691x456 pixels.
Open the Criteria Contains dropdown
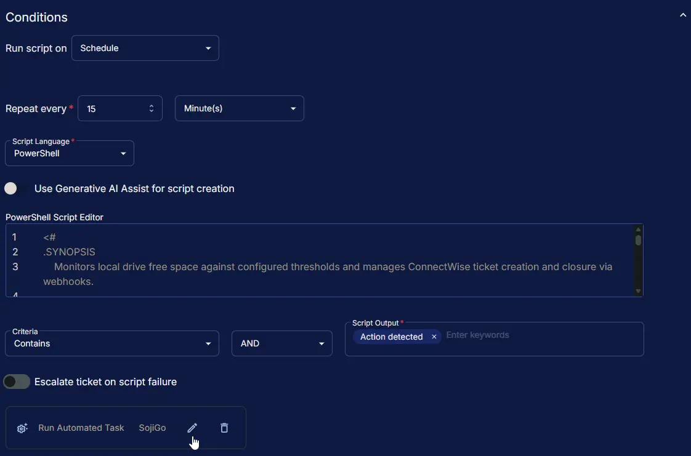point(112,343)
